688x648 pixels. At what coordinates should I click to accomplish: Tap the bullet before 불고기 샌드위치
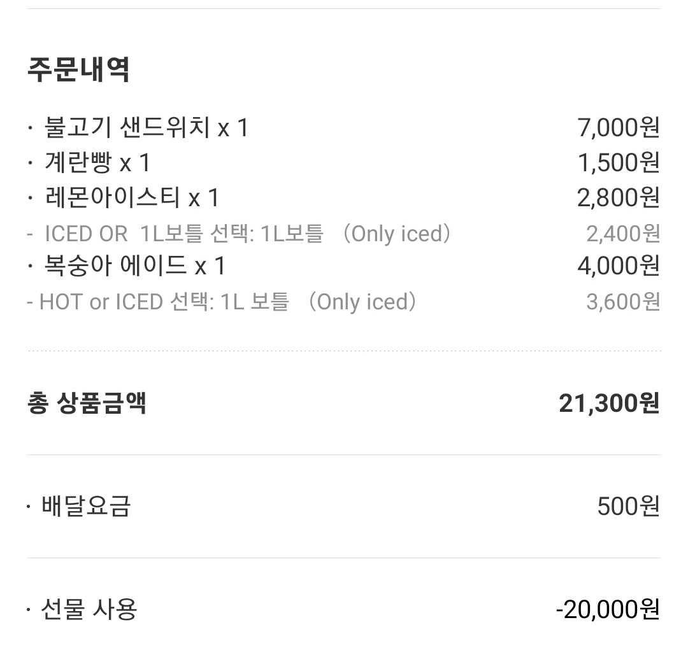click(x=30, y=128)
